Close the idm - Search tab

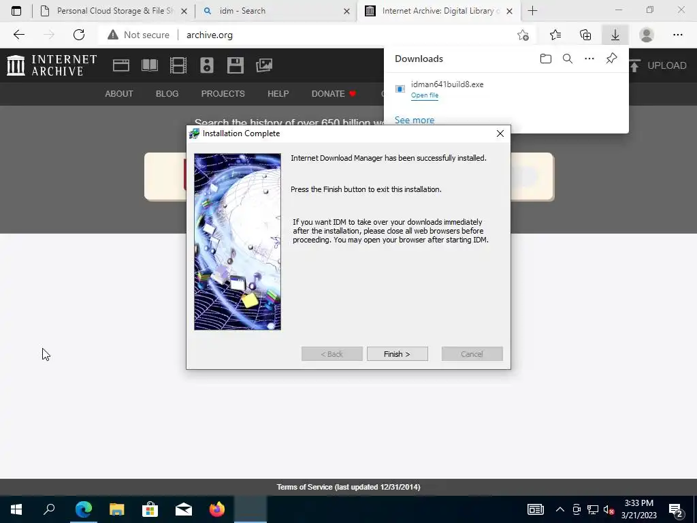pos(346,11)
